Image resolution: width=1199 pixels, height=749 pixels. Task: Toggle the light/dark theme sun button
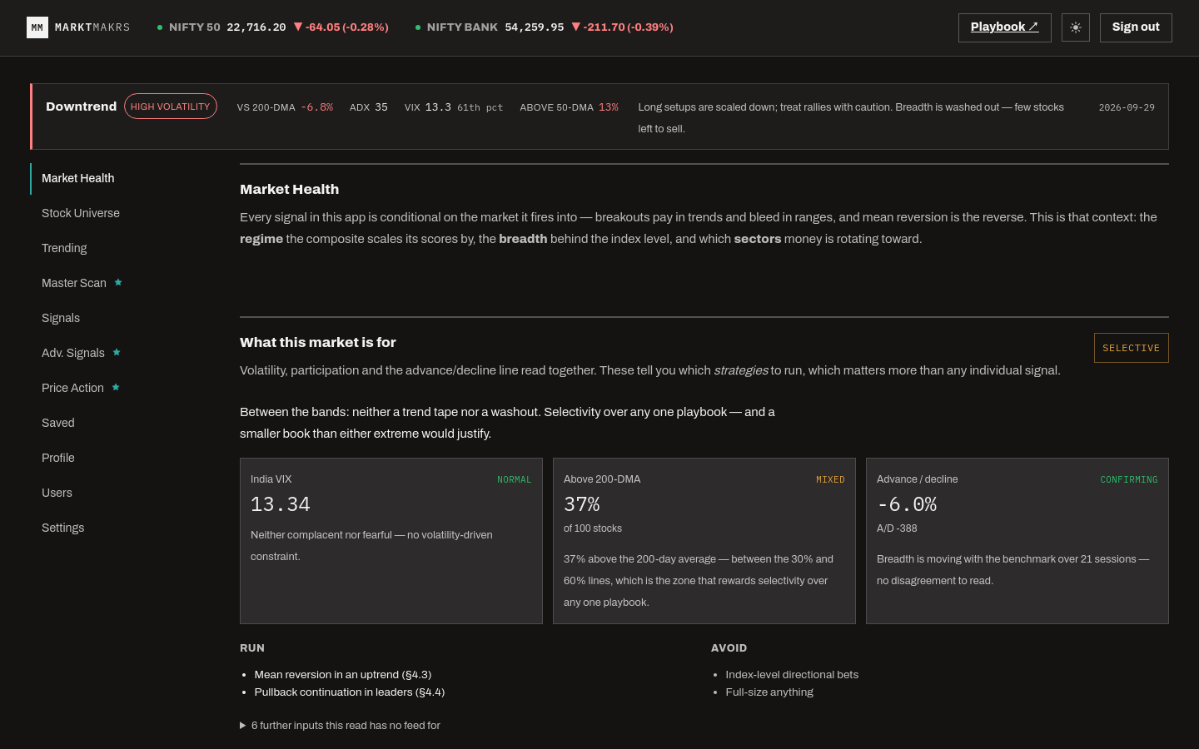[x=1076, y=27]
